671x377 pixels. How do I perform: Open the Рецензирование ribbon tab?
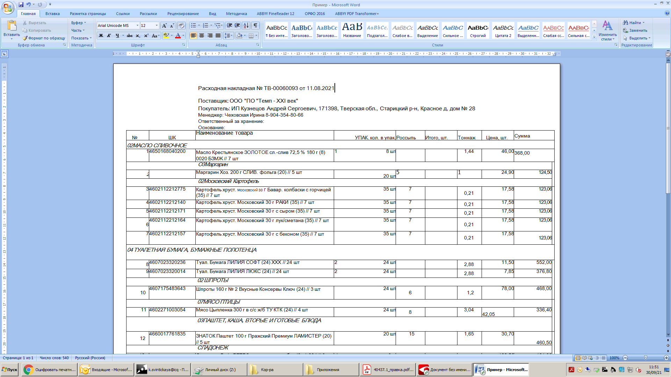coord(183,14)
